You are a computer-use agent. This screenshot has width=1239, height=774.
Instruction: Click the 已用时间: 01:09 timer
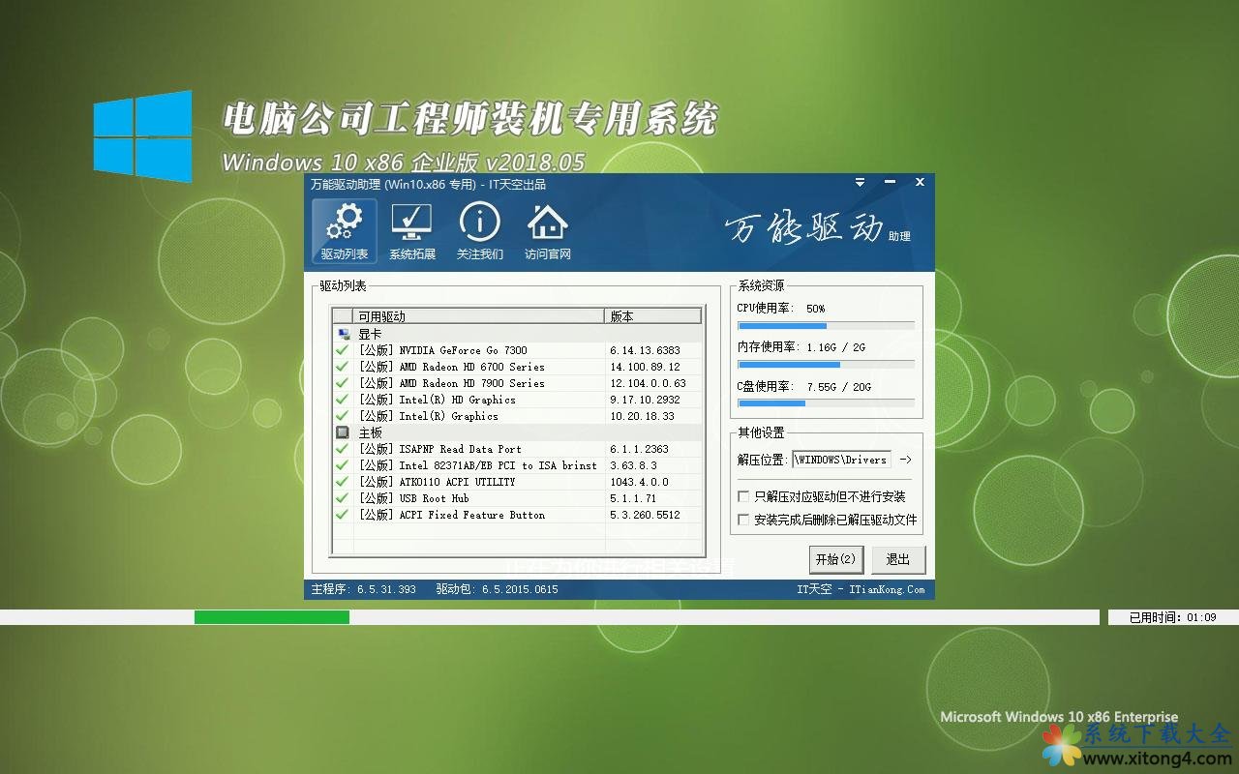[1173, 617]
